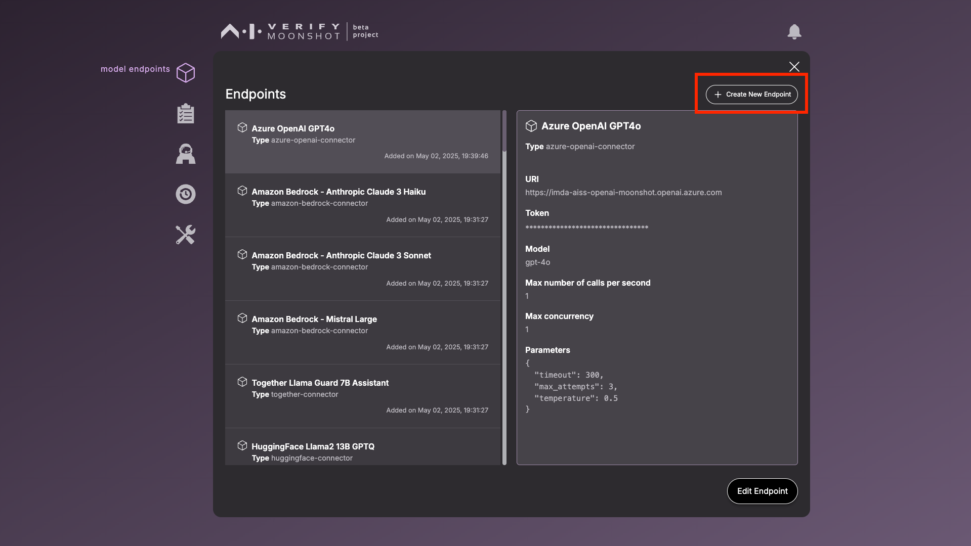Click 'Max number of calls per second' label
971x546 pixels.
click(x=588, y=283)
